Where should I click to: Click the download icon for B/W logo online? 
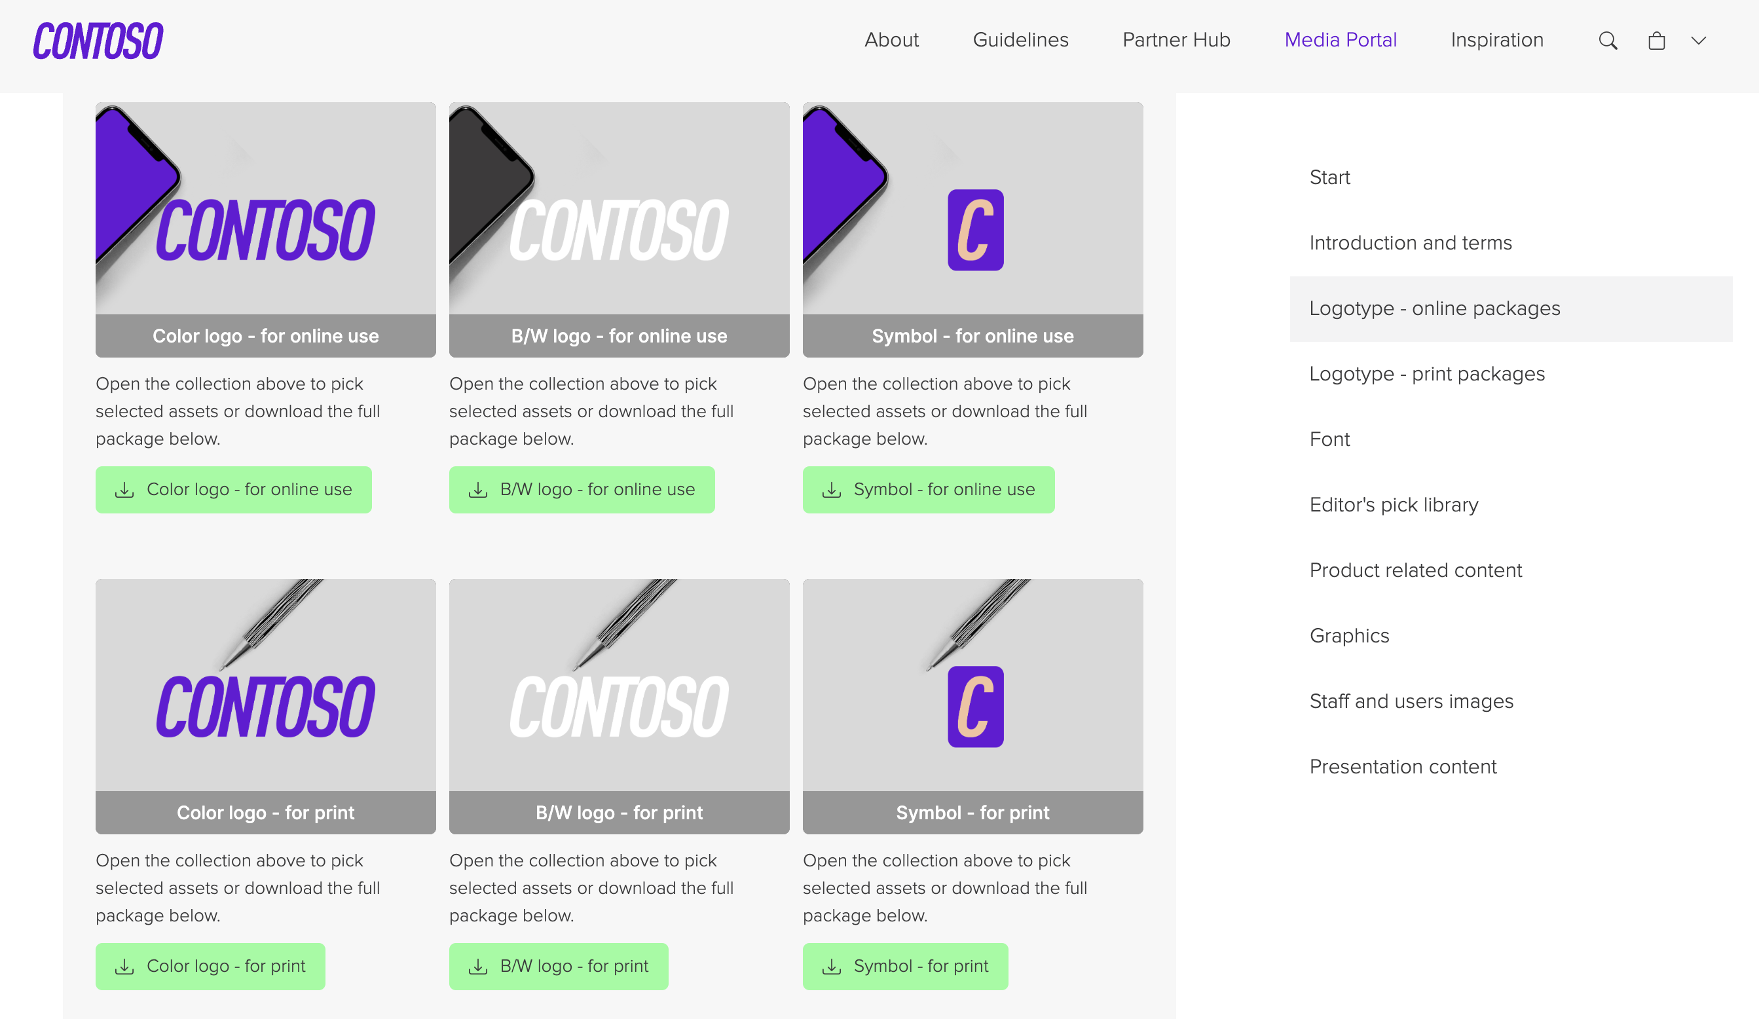478,489
